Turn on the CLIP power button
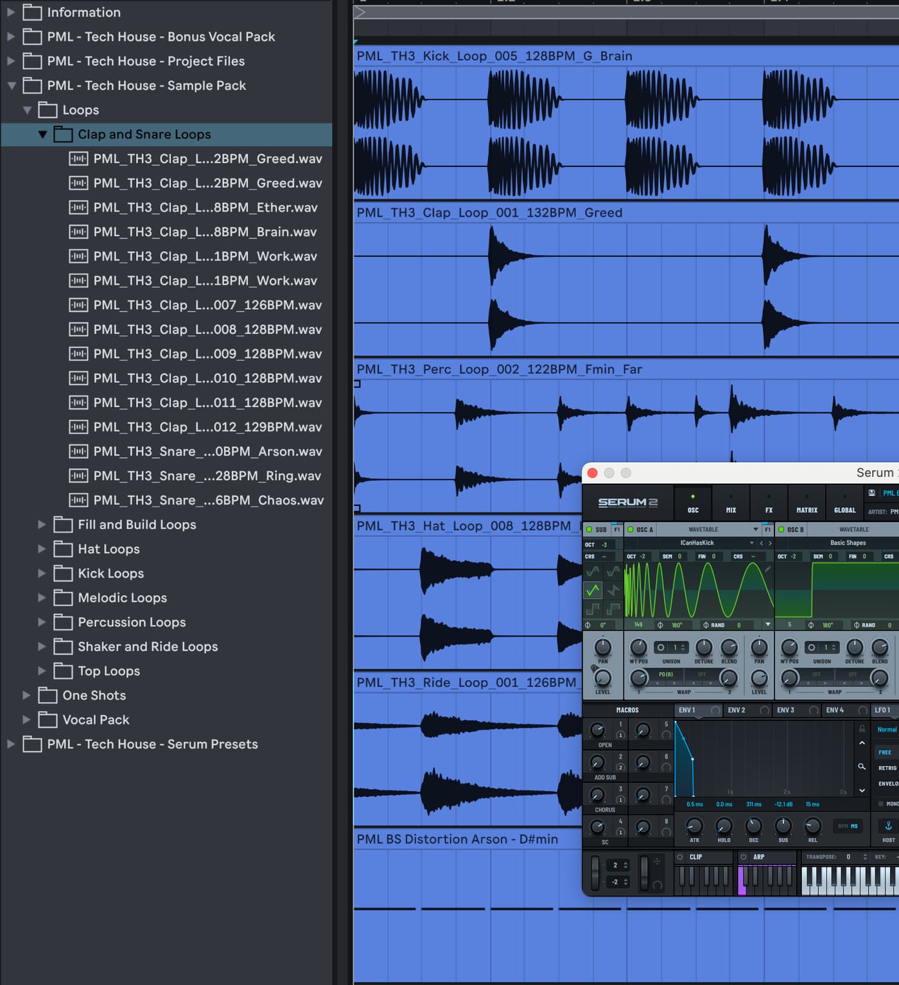This screenshot has width=899, height=985. pyautogui.click(x=680, y=857)
